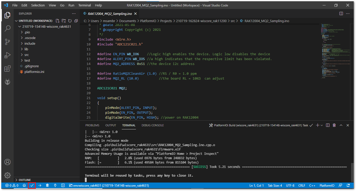Screen dimensions: 356x191
Task: Kill terminal with the panel trash icon
Action: tap(334, 125)
